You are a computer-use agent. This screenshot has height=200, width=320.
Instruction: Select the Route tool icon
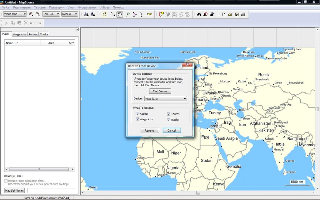click(x=135, y=14)
